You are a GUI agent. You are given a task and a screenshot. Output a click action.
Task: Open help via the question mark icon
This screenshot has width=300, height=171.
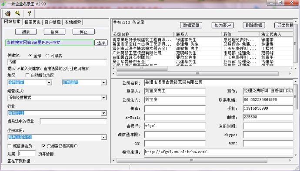(29, 13)
